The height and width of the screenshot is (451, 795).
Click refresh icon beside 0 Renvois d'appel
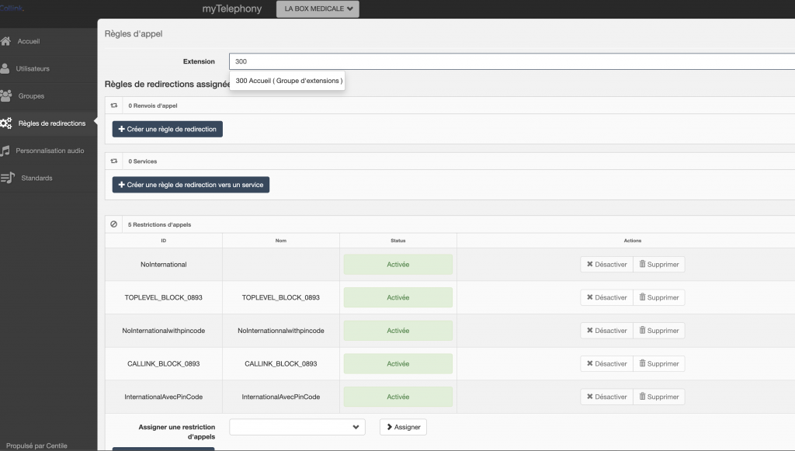(x=114, y=106)
